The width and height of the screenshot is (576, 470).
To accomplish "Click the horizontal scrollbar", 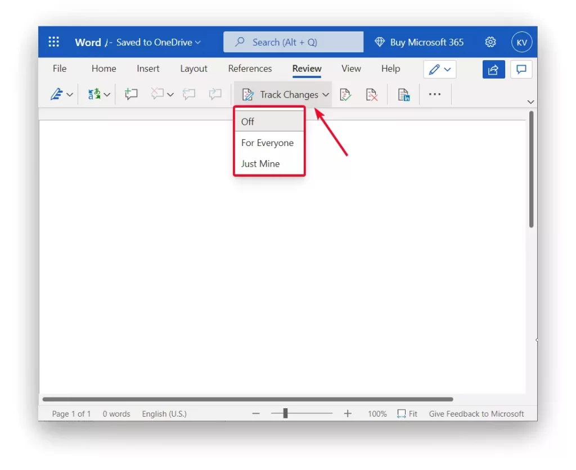I will pyautogui.click(x=247, y=399).
